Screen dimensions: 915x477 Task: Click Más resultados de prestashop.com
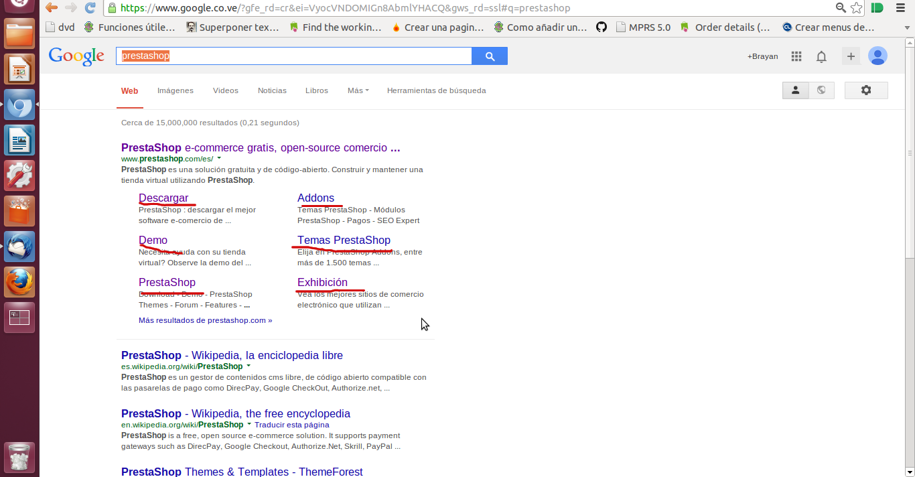point(205,320)
